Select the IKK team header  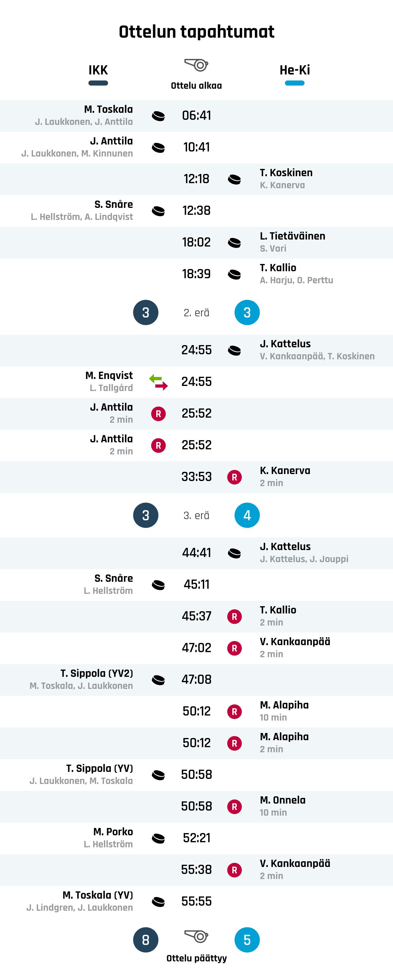click(98, 70)
